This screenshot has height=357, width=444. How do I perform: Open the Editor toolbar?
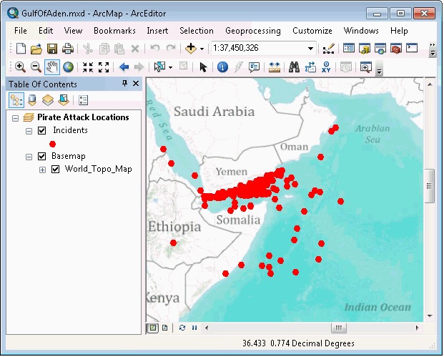tap(328, 49)
